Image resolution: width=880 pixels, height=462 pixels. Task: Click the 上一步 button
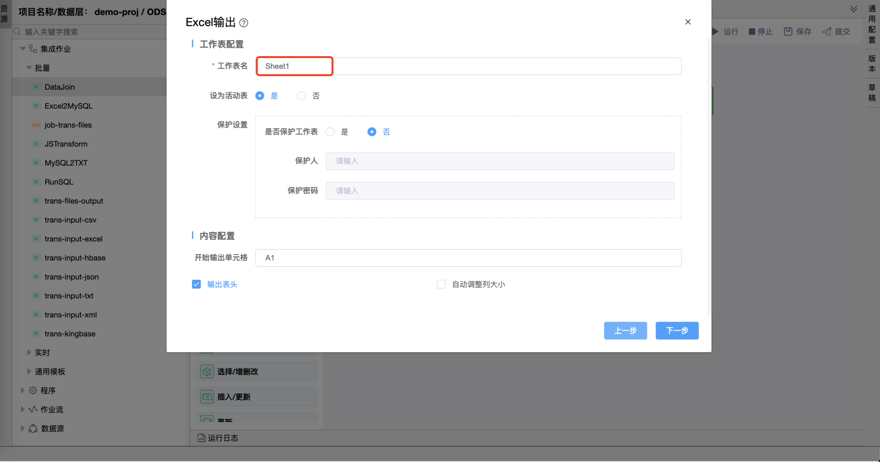click(625, 330)
